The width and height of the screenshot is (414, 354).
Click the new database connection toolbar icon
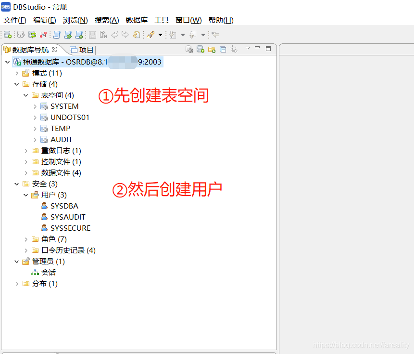pos(8,35)
